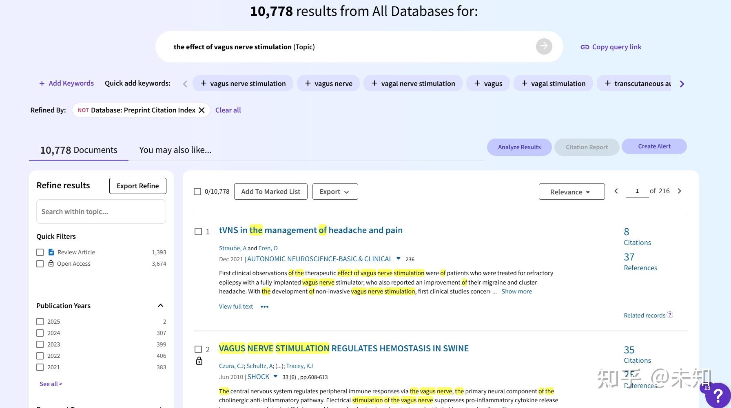Select all results via the header checkbox
Image resolution: width=731 pixels, height=408 pixels.
[197, 191]
